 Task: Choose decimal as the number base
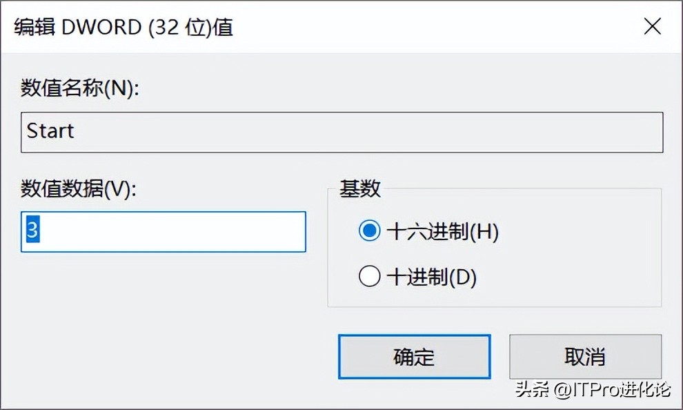[x=370, y=276]
